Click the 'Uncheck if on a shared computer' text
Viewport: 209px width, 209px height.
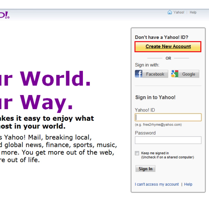click(168, 157)
